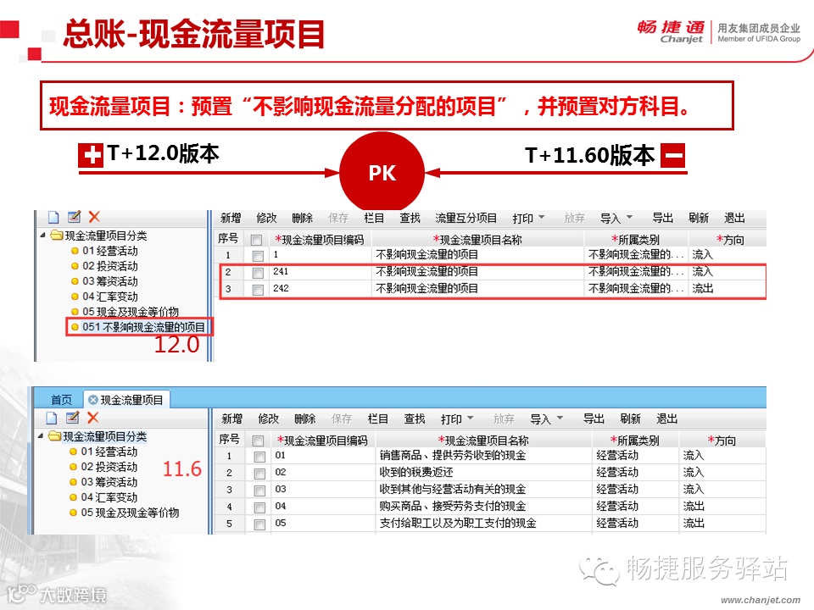Image resolution: width=814 pixels, height=610 pixels.
Task: Click 删除 in the lower toolbar
Action: tap(304, 419)
